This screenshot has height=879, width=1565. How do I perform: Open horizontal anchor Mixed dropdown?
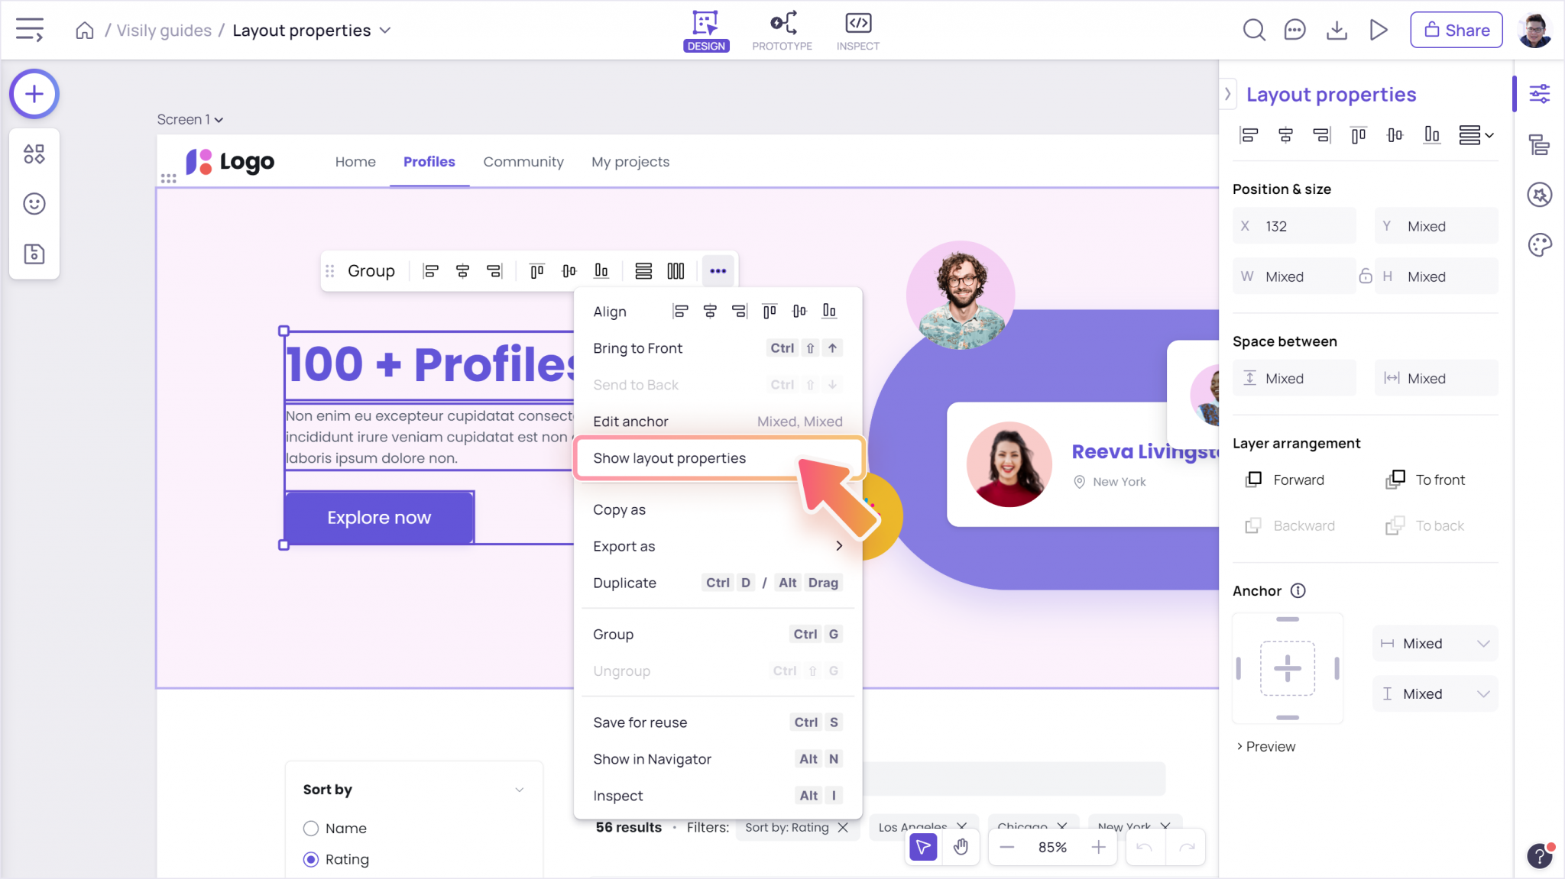1435,644
